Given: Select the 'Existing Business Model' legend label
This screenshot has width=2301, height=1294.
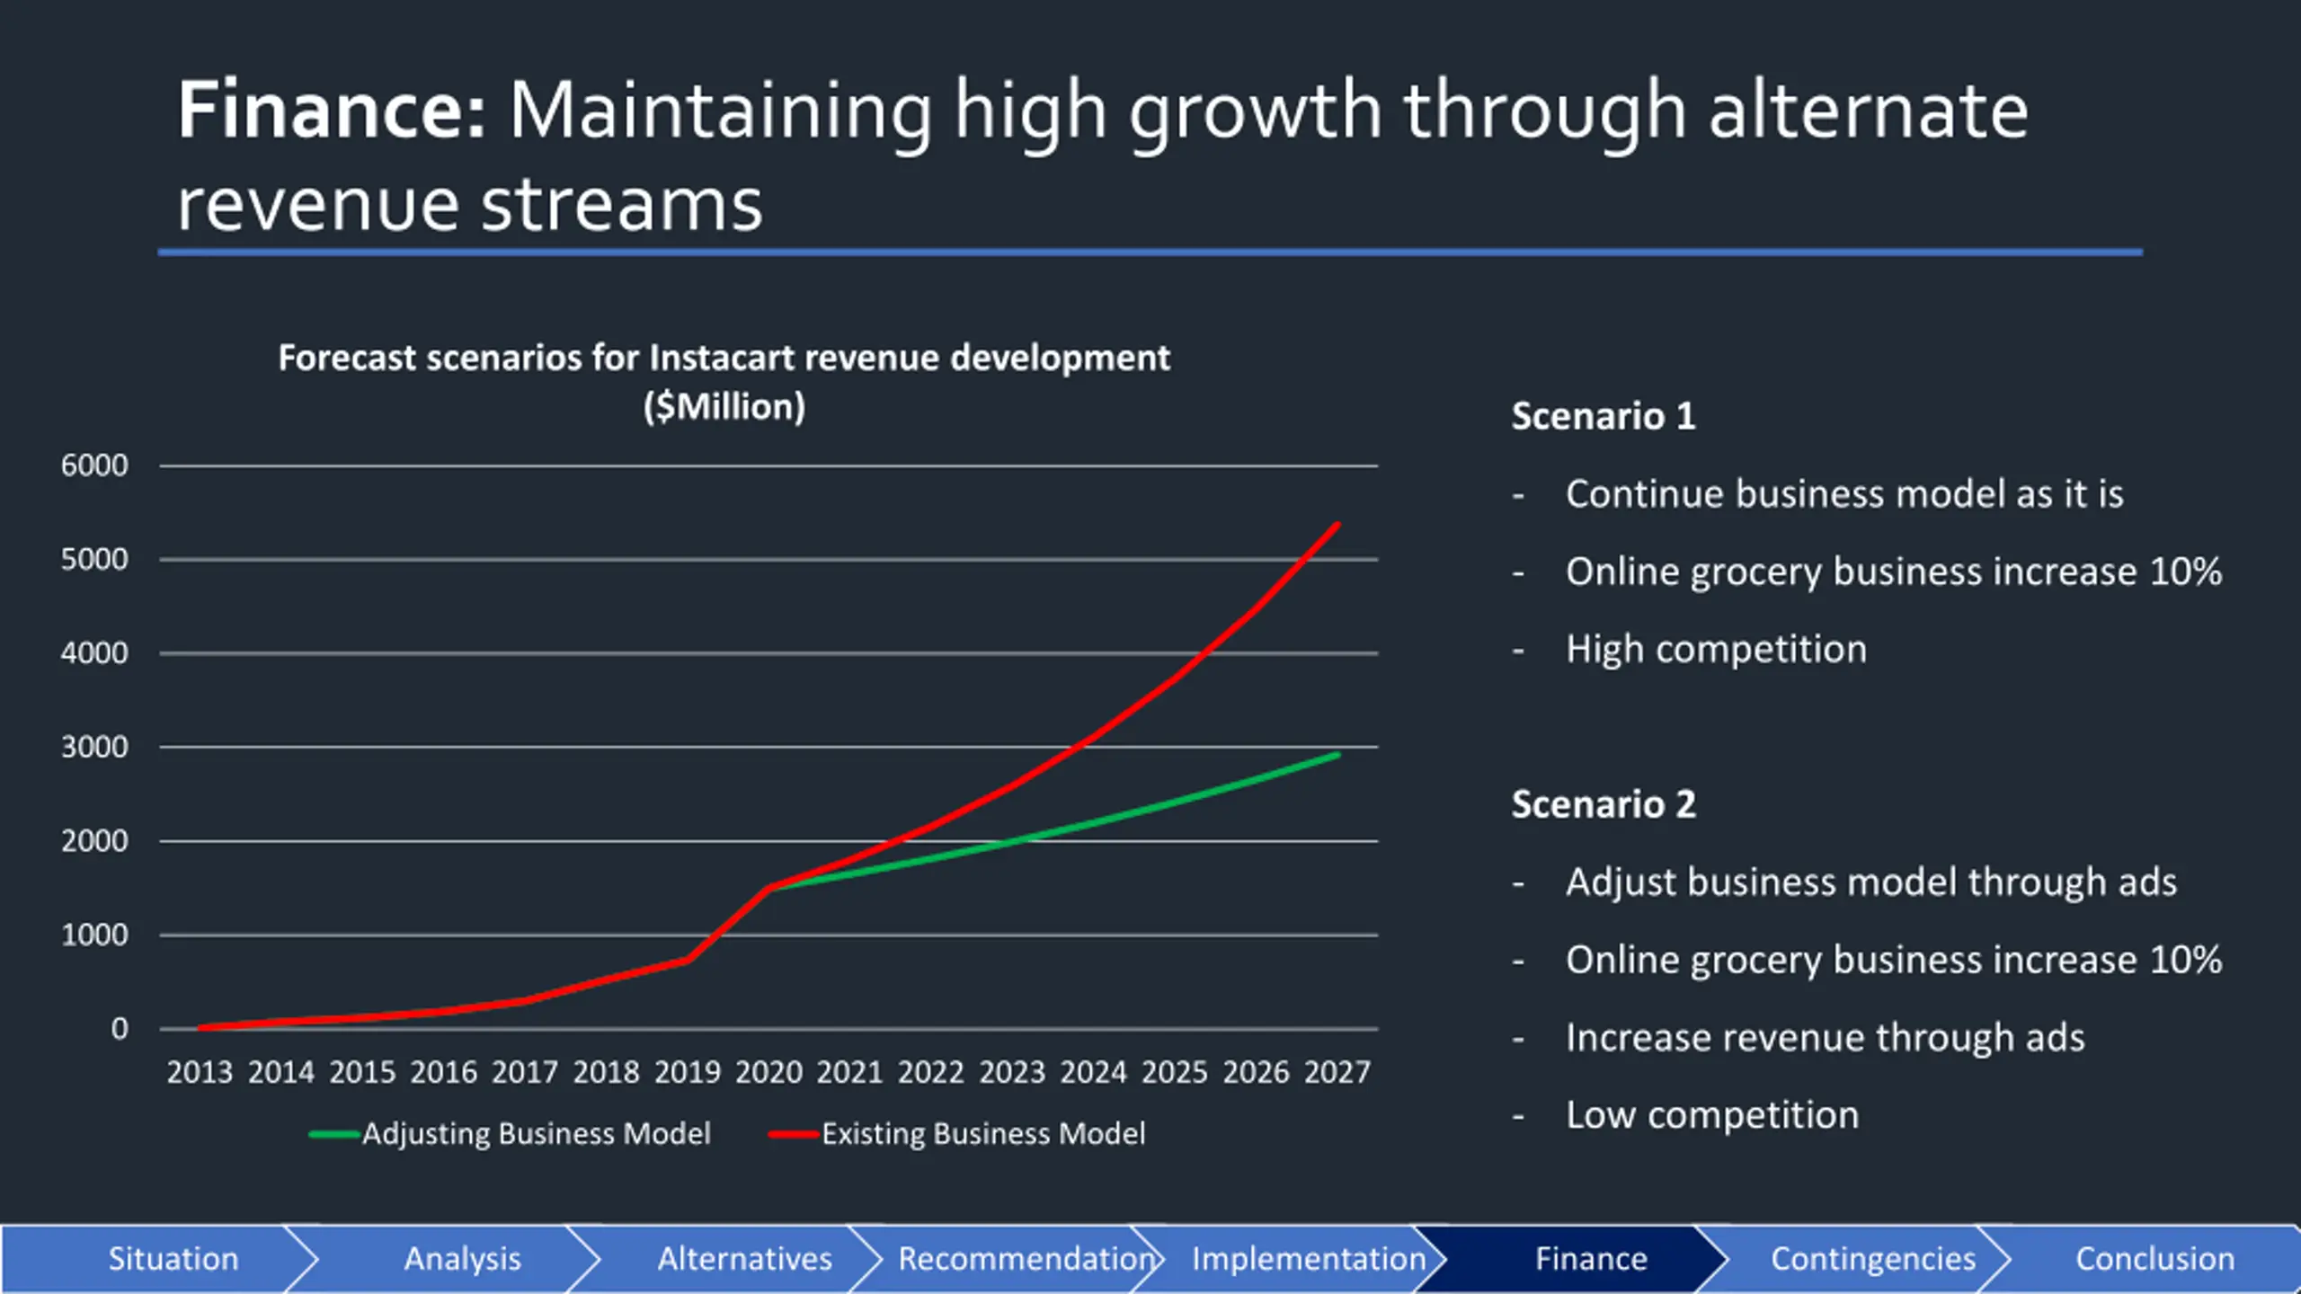Looking at the screenshot, I should 983,1134.
